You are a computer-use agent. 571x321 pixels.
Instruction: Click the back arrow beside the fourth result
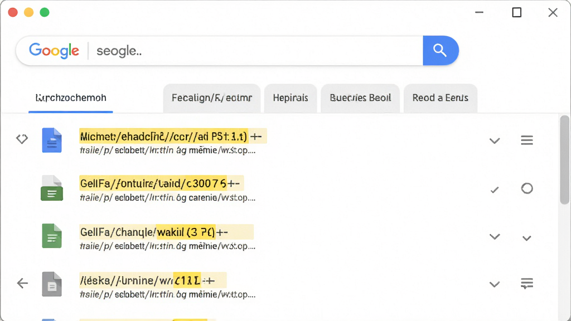(x=22, y=283)
